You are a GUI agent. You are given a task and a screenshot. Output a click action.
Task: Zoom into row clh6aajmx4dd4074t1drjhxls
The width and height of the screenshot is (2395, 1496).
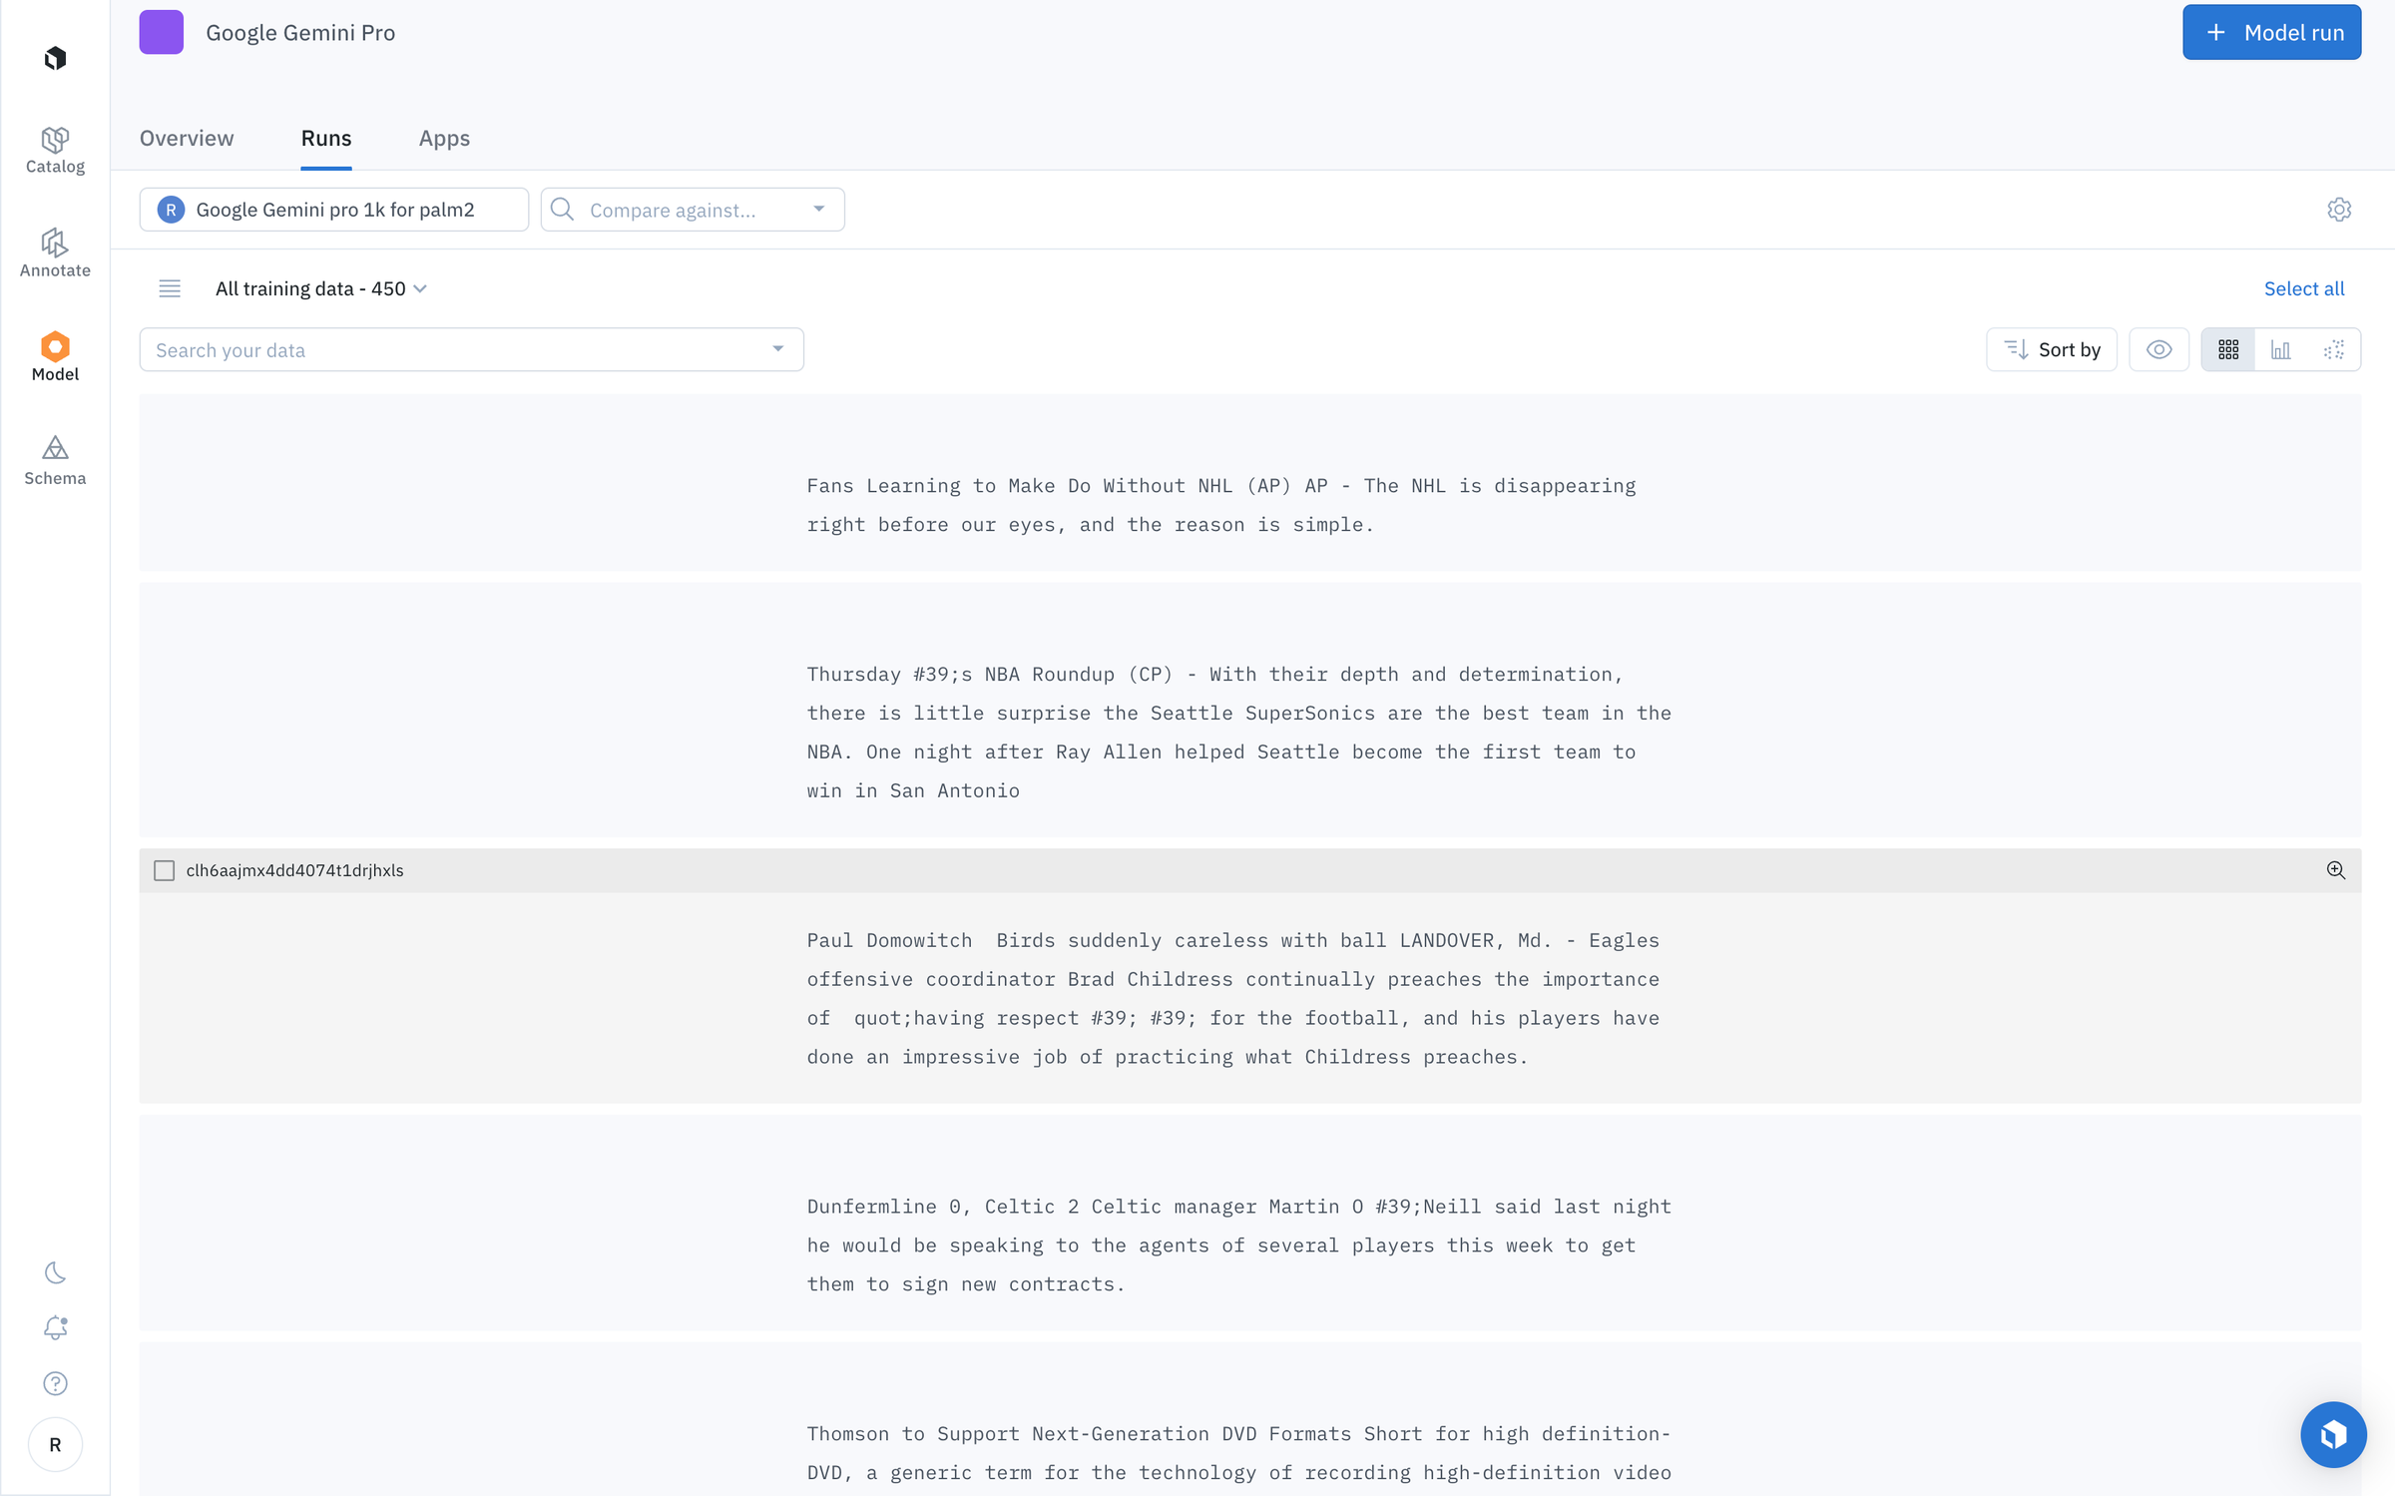coord(2335,869)
